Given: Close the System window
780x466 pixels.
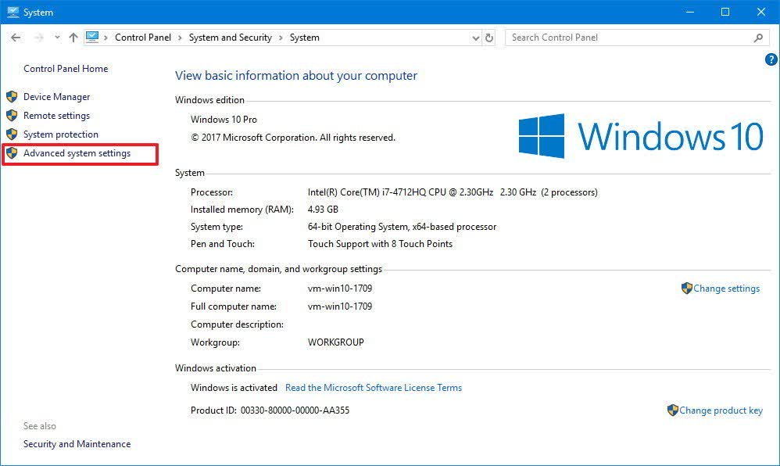Looking at the screenshot, I should pyautogui.click(x=761, y=12).
